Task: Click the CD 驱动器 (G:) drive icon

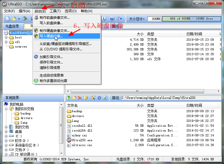Action: point(11,154)
